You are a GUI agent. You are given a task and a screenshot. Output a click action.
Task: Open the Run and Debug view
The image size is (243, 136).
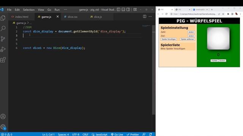(3, 49)
